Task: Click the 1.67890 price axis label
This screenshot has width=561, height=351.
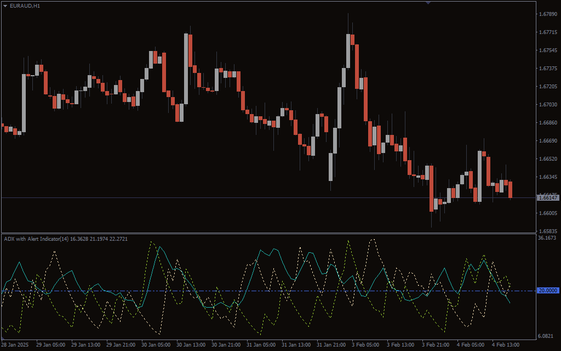Action: tap(548, 14)
